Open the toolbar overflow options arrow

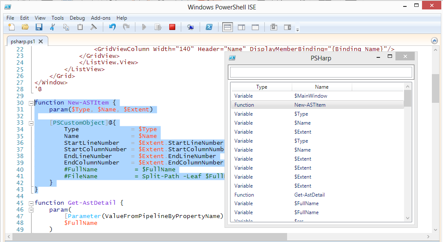point(297,30)
